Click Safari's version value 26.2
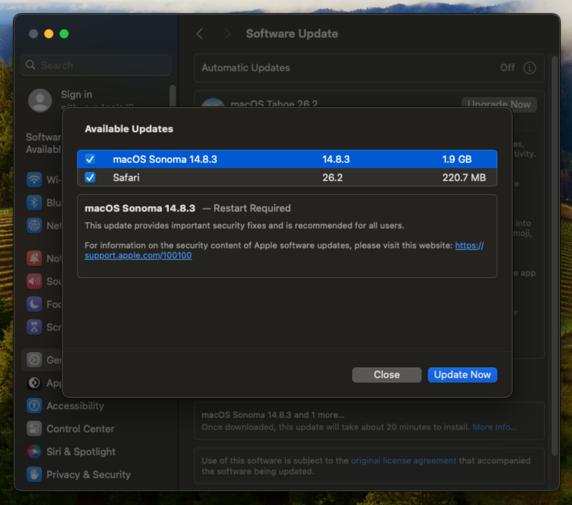 pos(333,178)
